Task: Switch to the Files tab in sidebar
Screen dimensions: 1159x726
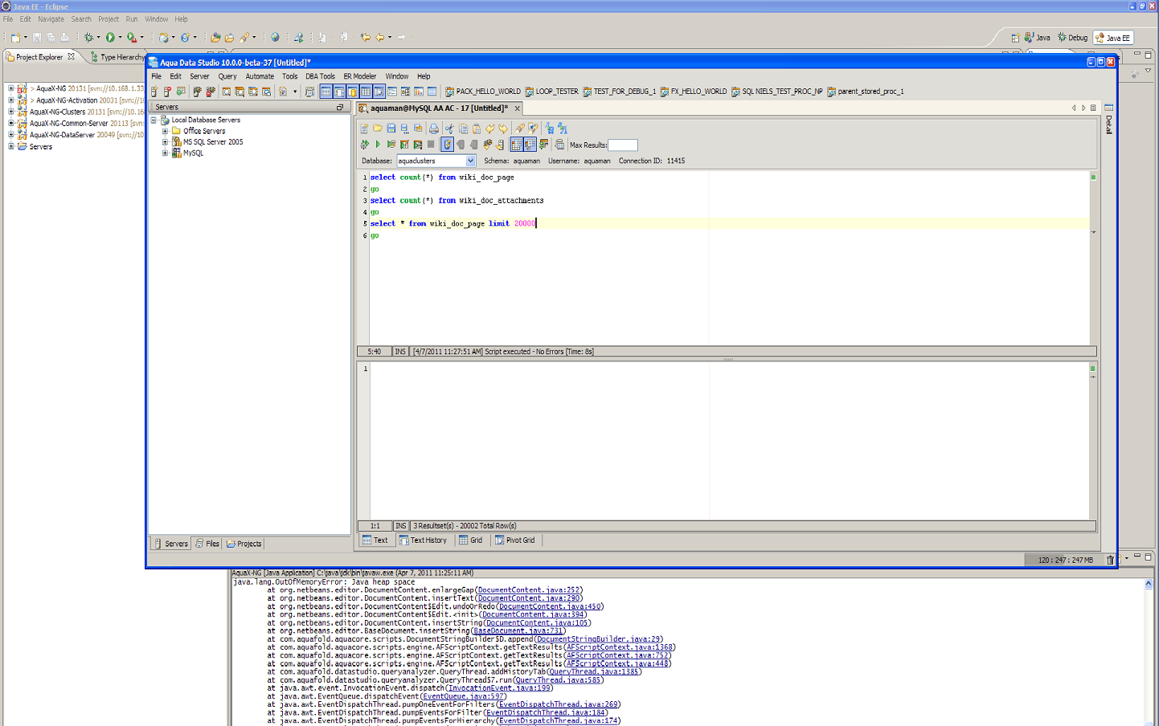Action: 207,544
